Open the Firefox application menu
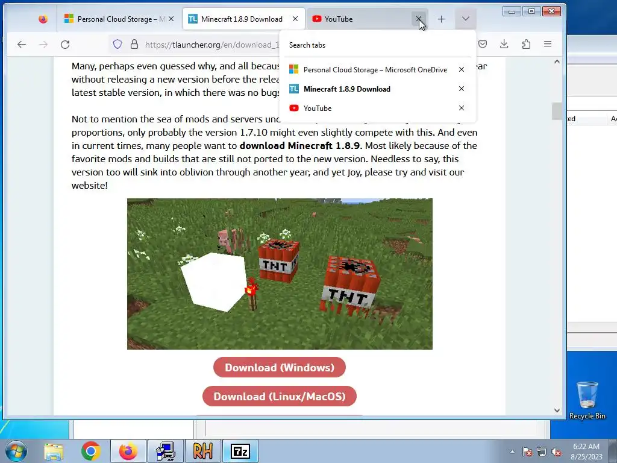Screen dimensions: 617x463 coord(548,44)
